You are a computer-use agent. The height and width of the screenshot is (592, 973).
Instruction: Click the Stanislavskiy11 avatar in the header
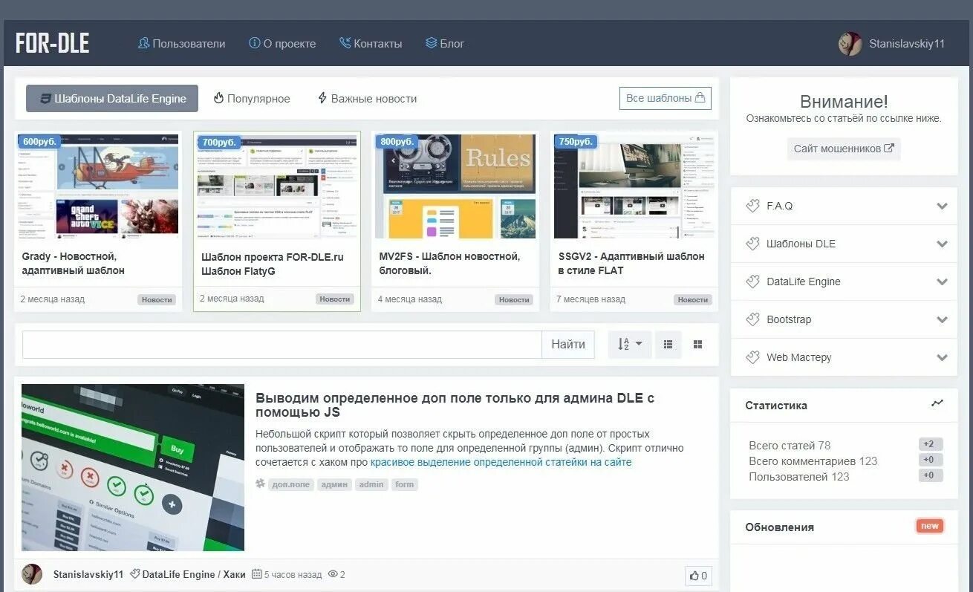coord(850,44)
